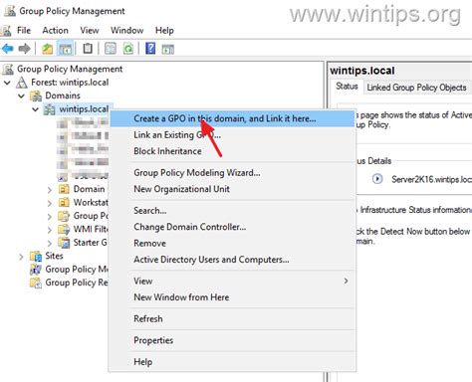The width and height of the screenshot is (472, 382).
Task: Collapse the Domains tree node
Action: (x=21, y=95)
